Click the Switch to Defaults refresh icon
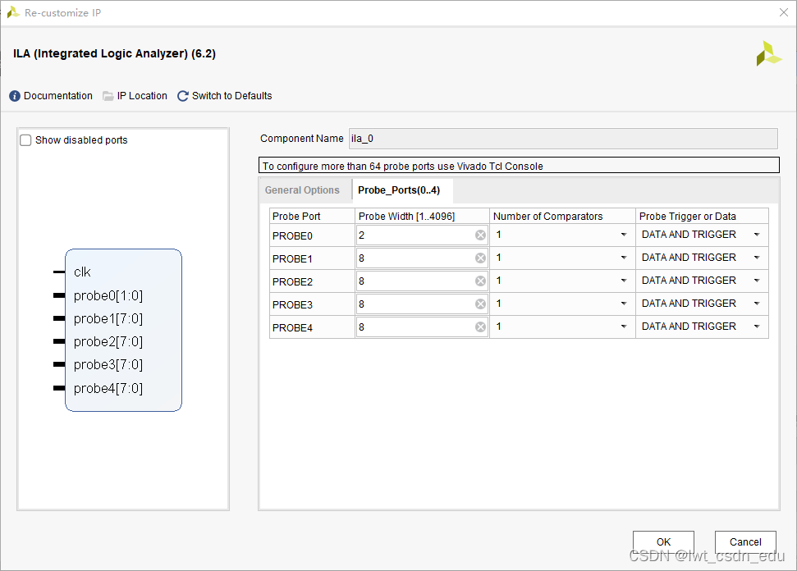Viewport: 797px width, 571px height. tap(182, 96)
